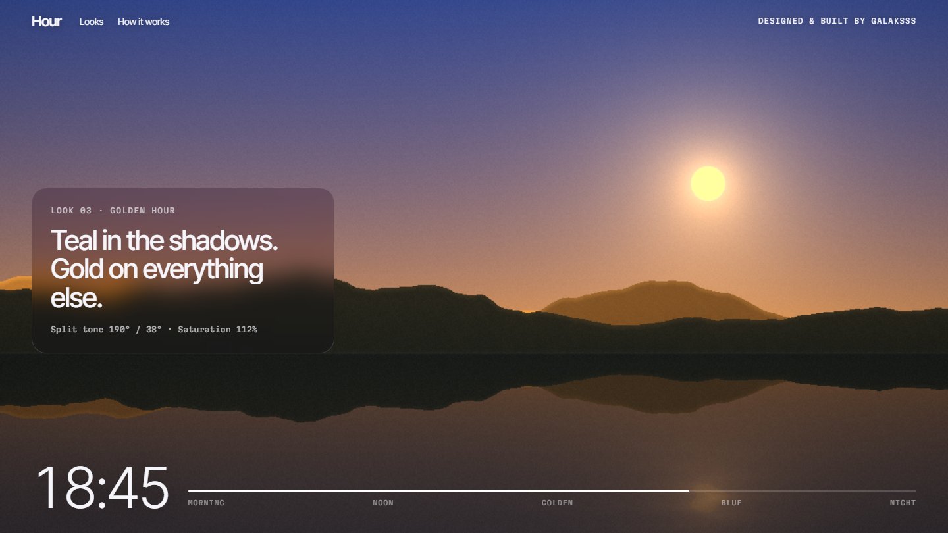This screenshot has height=533, width=948.
Task: Jump to the Morning timeline label
Action: coord(206,503)
